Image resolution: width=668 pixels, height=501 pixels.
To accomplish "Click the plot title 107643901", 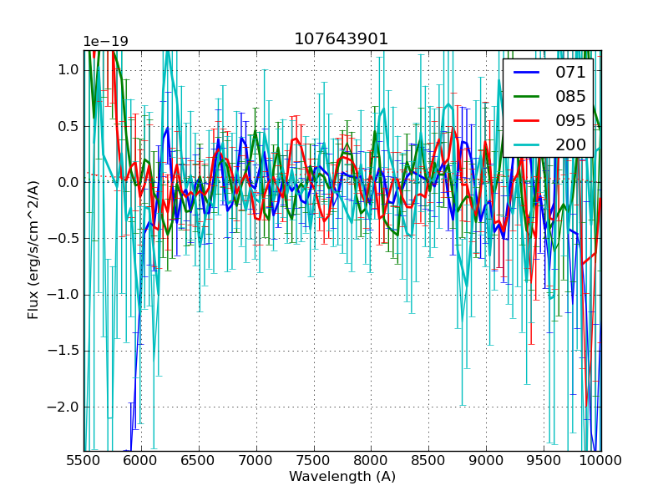I will click(x=342, y=39).
